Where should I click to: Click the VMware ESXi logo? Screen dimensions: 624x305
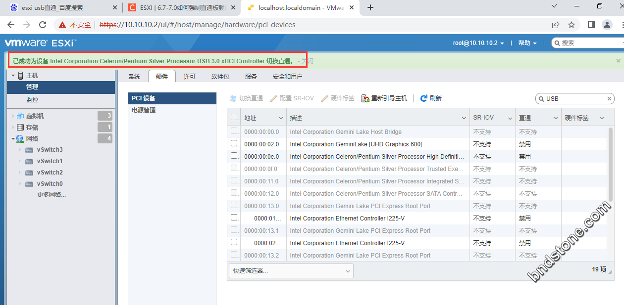pos(40,43)
